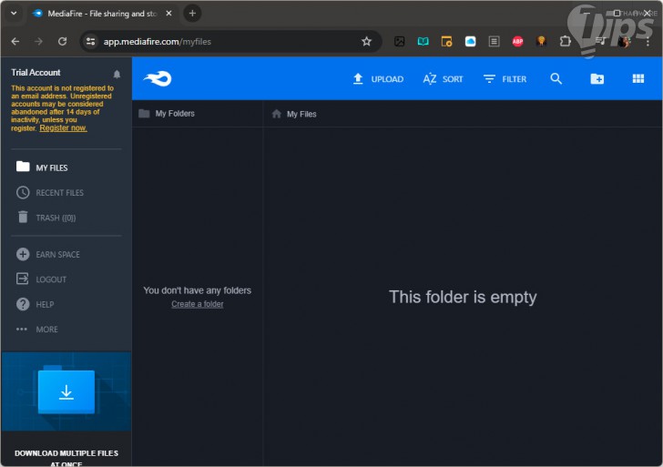Click the Trial Account label

point(36,72)
